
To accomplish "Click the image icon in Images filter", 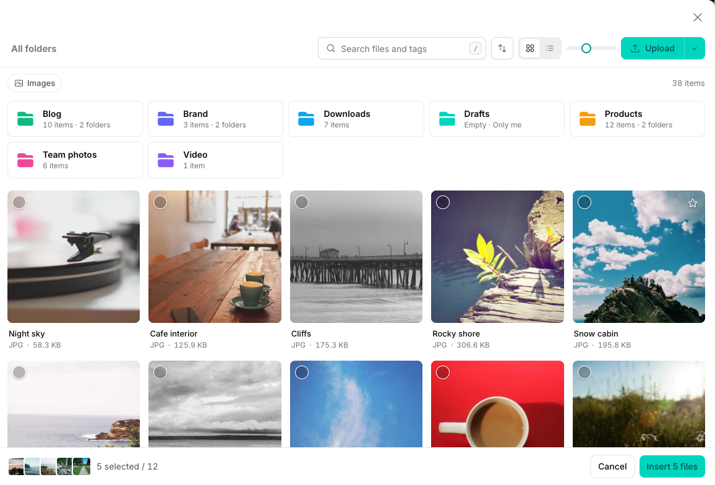I will click(x=19, y=83).
